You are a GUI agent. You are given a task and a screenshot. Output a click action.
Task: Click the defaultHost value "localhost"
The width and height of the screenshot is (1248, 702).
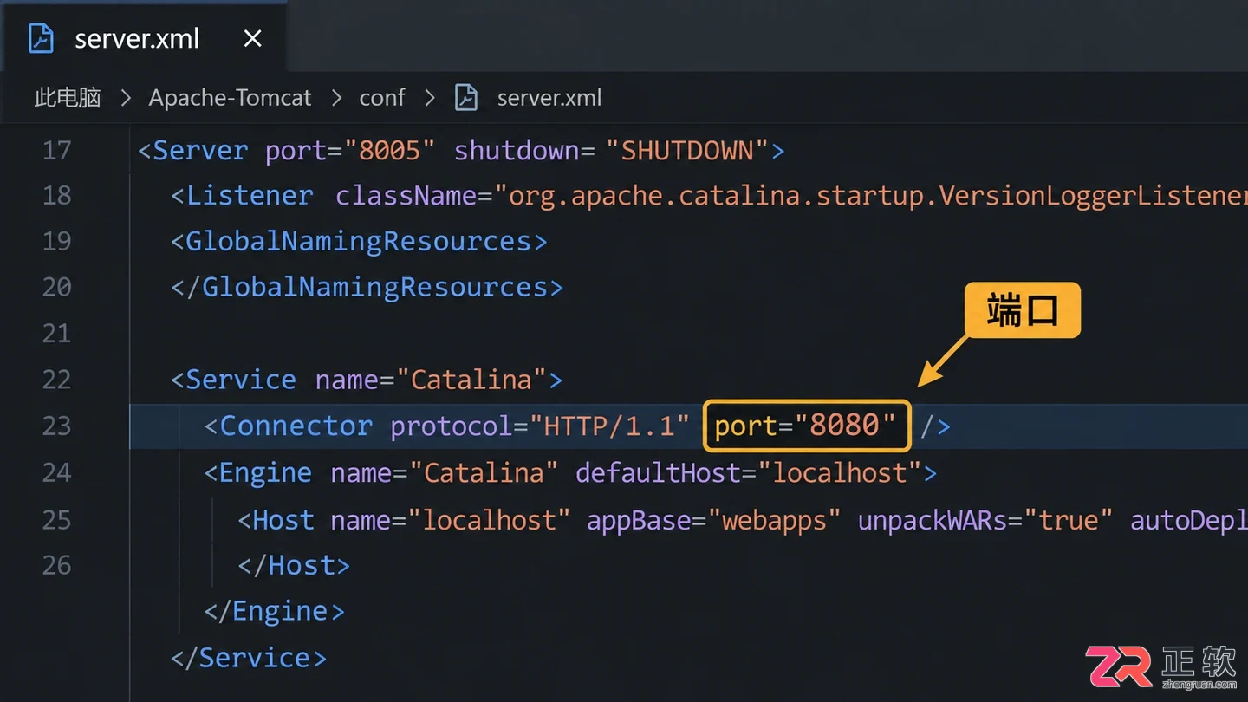click(x=840, y=472)
